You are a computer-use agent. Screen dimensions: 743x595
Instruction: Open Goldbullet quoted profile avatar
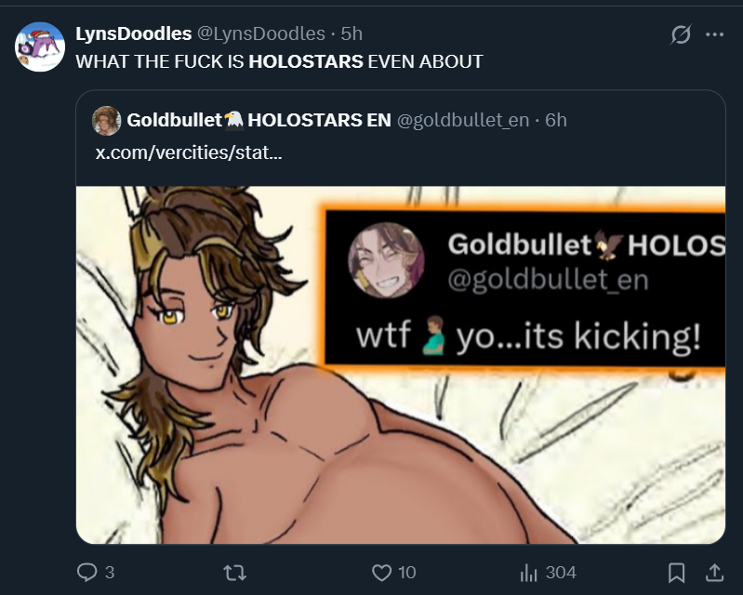[x=106, y=121]
